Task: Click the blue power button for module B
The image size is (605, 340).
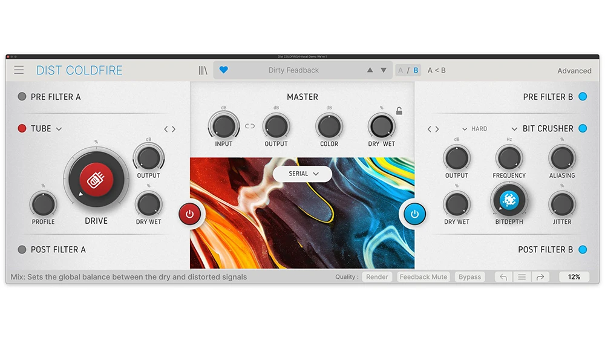Action: [414, 214]
